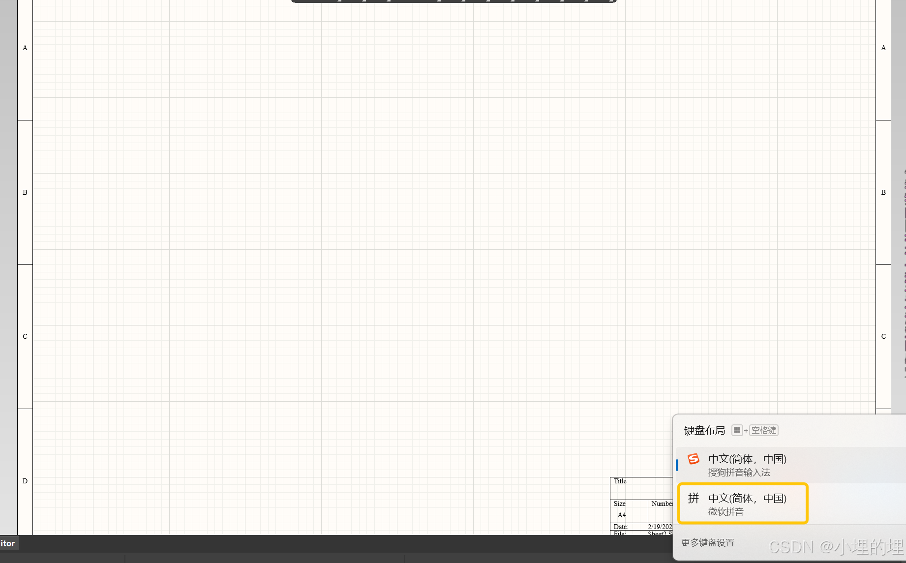The width and height of the screenshot is (906, 563).
Task: Select the Sogou Pinyin input method entry
Action: point(791,465)
